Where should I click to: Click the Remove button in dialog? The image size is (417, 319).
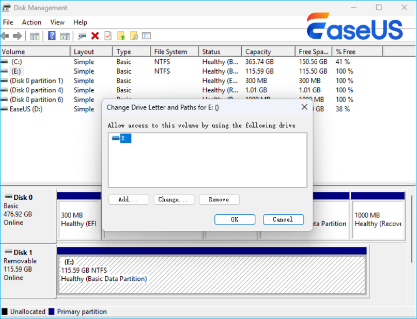[219, 200]
